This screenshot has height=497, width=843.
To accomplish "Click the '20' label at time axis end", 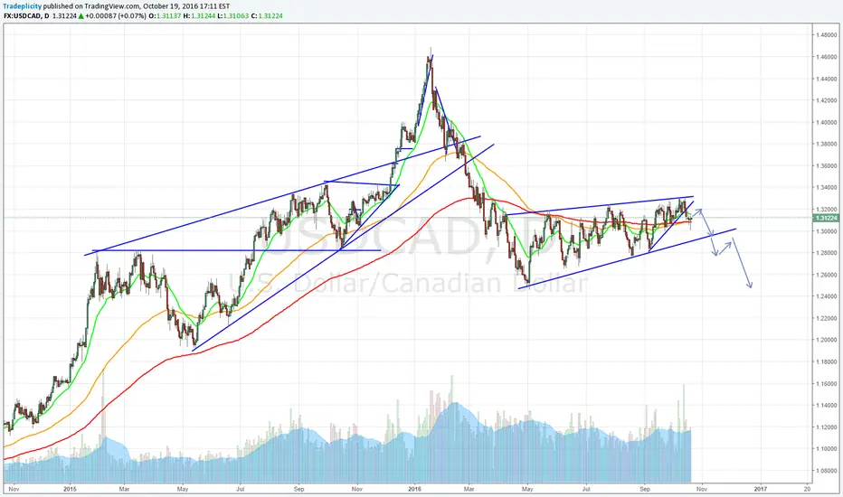I will coord(807,489).
